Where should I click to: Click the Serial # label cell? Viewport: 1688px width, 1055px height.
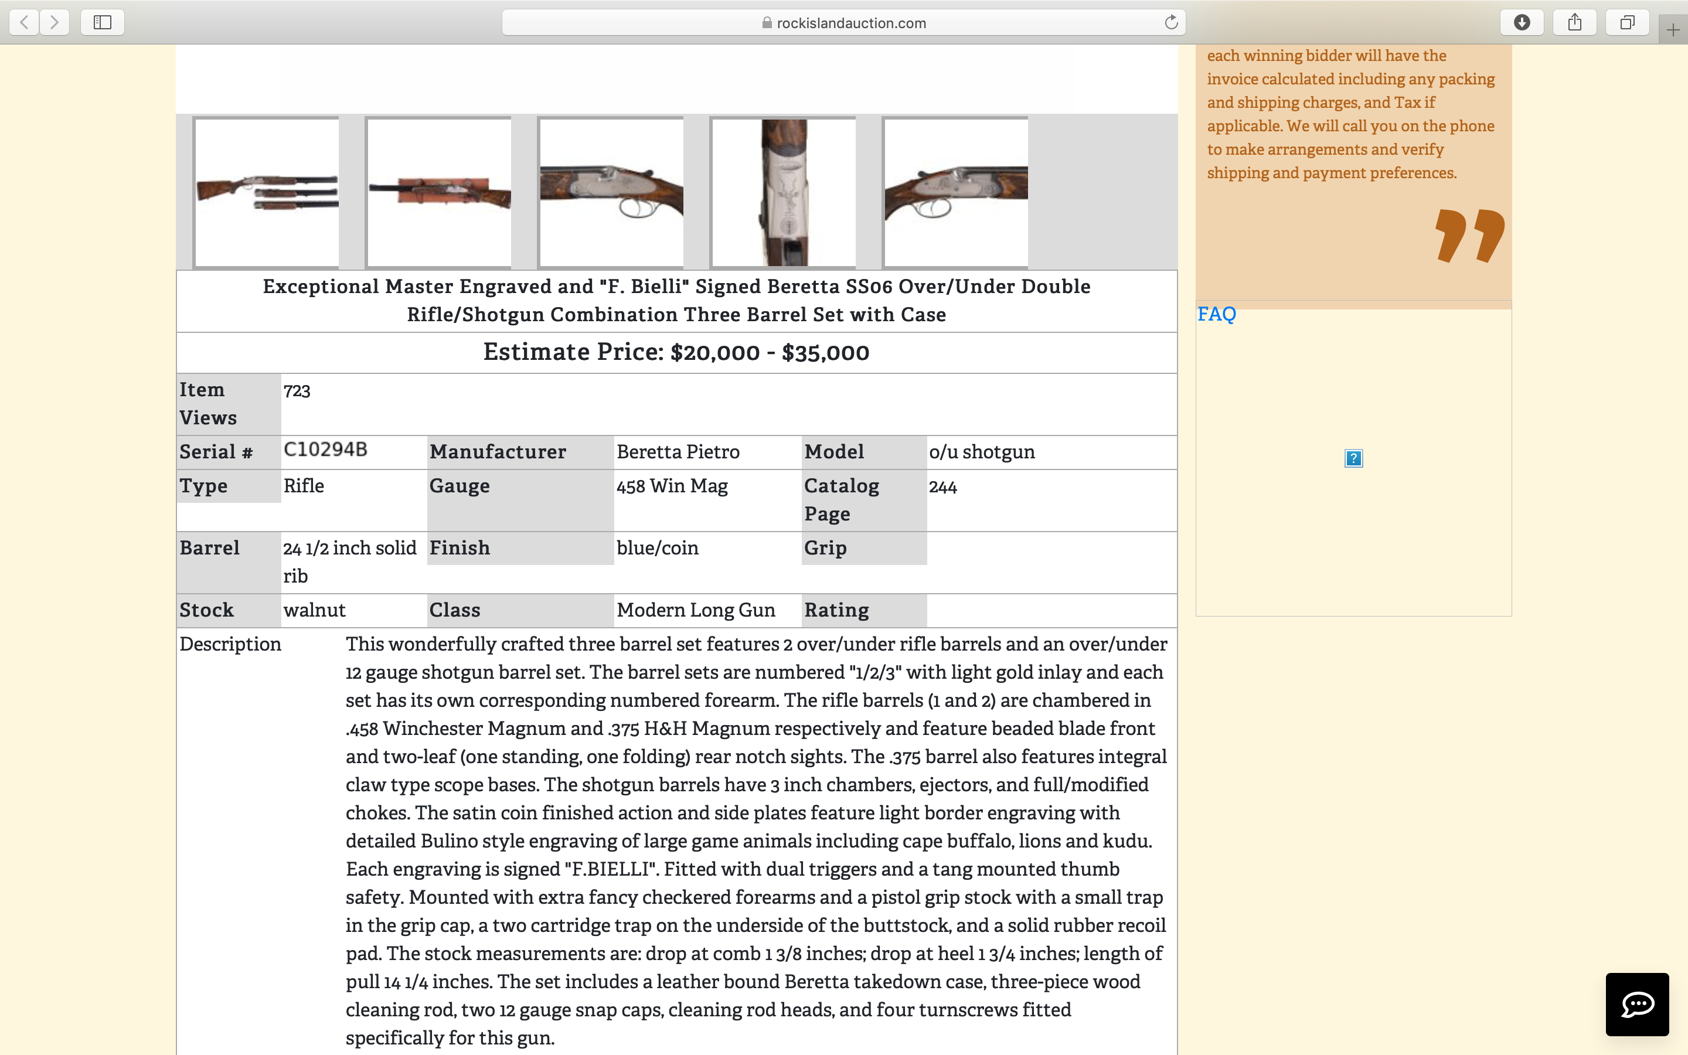pos(229,452)
